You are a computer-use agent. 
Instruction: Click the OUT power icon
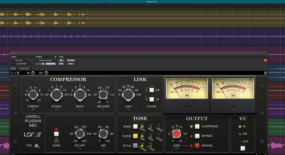(46, 72)
